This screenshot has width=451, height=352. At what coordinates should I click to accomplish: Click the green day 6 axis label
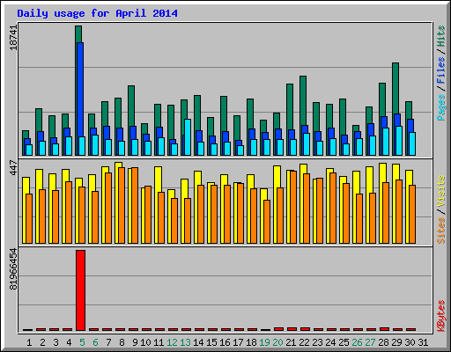point(95,342)
